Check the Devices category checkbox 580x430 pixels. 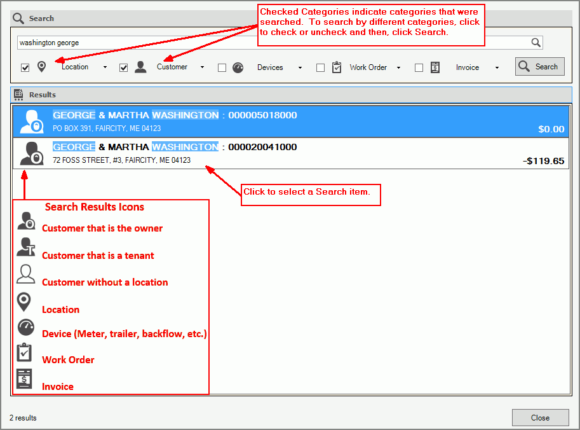(x=222, y=68)
